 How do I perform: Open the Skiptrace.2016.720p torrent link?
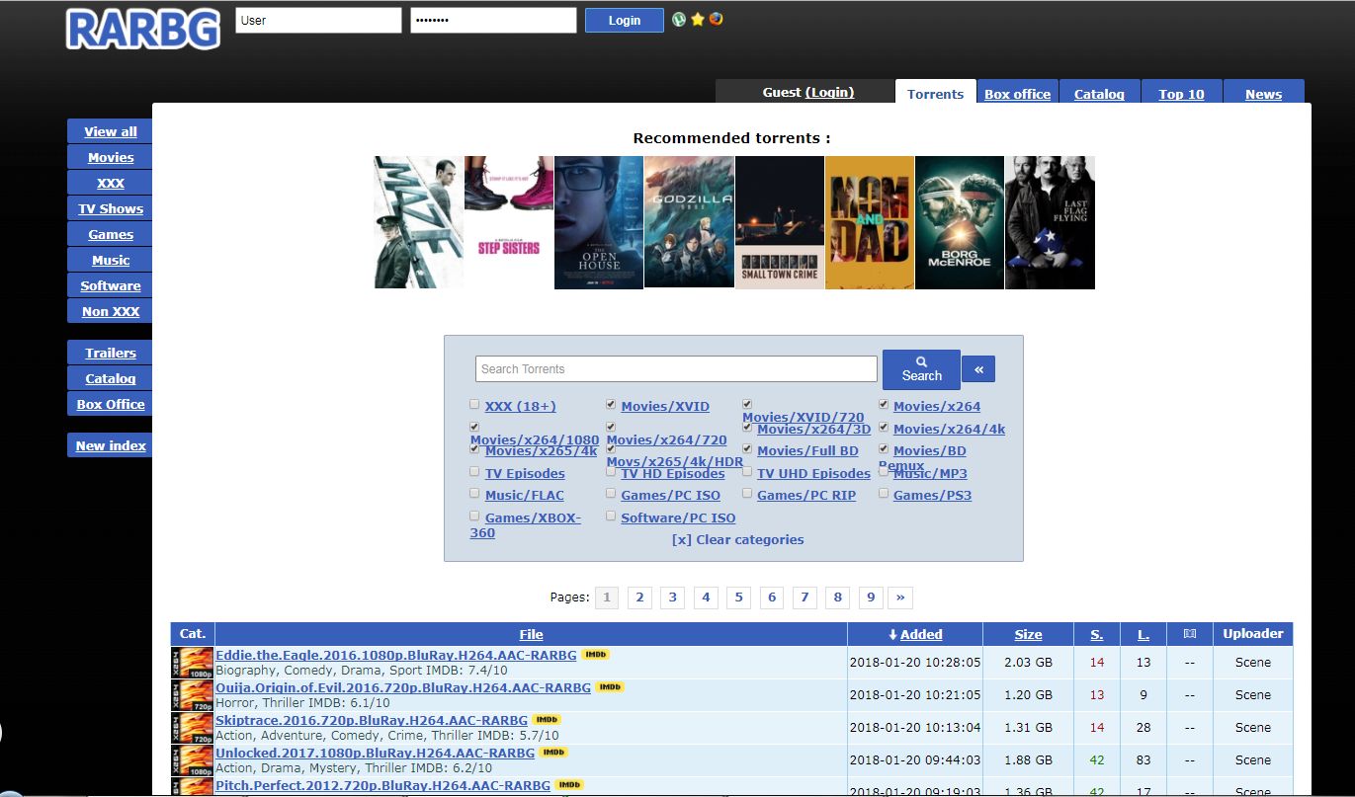(371, 720)
